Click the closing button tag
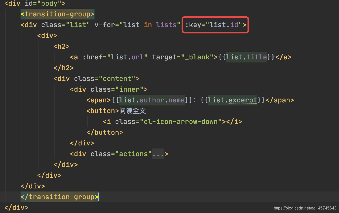 [x=105, y=132]
